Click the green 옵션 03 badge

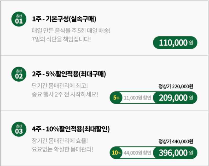19,129
